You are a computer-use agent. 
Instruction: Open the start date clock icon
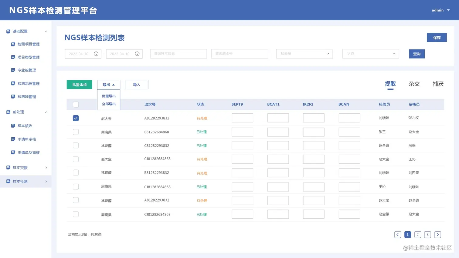pos(96,54)
